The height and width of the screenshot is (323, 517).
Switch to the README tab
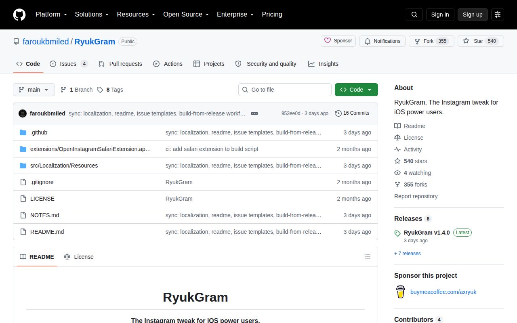pos(37,257)
